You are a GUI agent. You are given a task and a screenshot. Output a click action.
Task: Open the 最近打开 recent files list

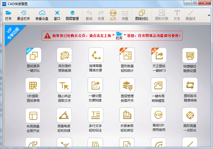coord(23,16)
